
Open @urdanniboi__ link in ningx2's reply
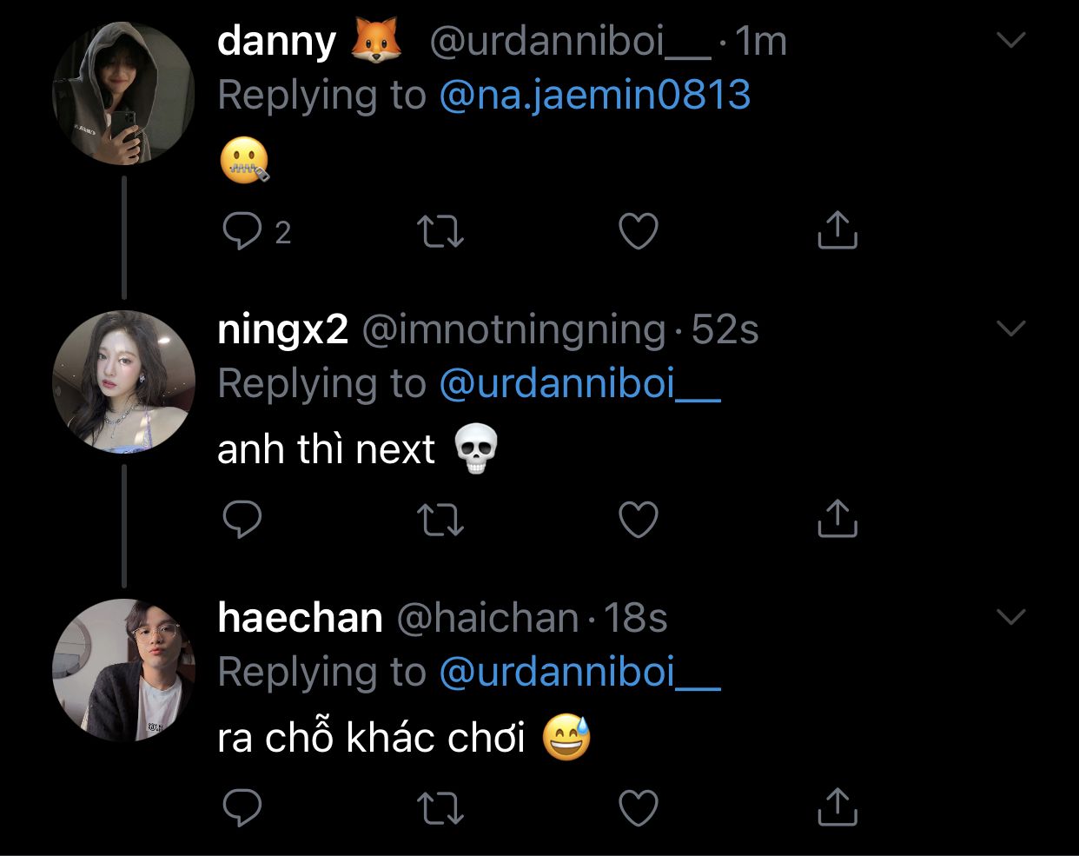(x=579, y=383)
